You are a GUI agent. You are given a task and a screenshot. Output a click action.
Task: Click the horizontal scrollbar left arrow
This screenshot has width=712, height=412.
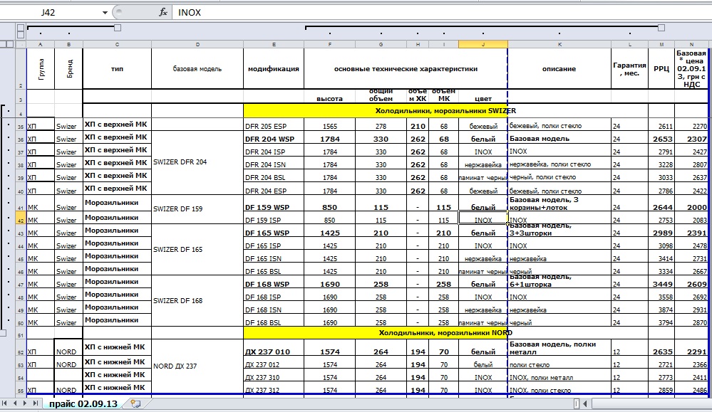coord(585,403)
